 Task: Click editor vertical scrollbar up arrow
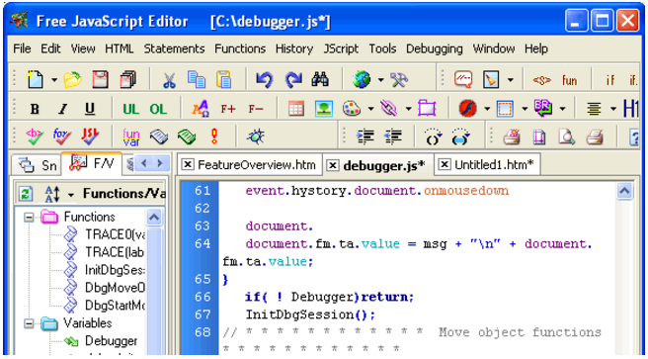coord(624,191)
